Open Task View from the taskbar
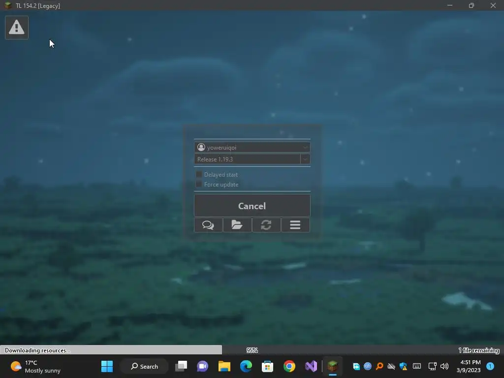Viewport: 504px width, 378px height. coord(181,366)
